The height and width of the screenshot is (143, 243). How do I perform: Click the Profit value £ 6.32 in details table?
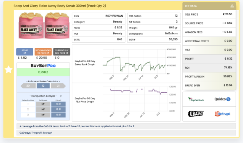[x=118, y=28]
